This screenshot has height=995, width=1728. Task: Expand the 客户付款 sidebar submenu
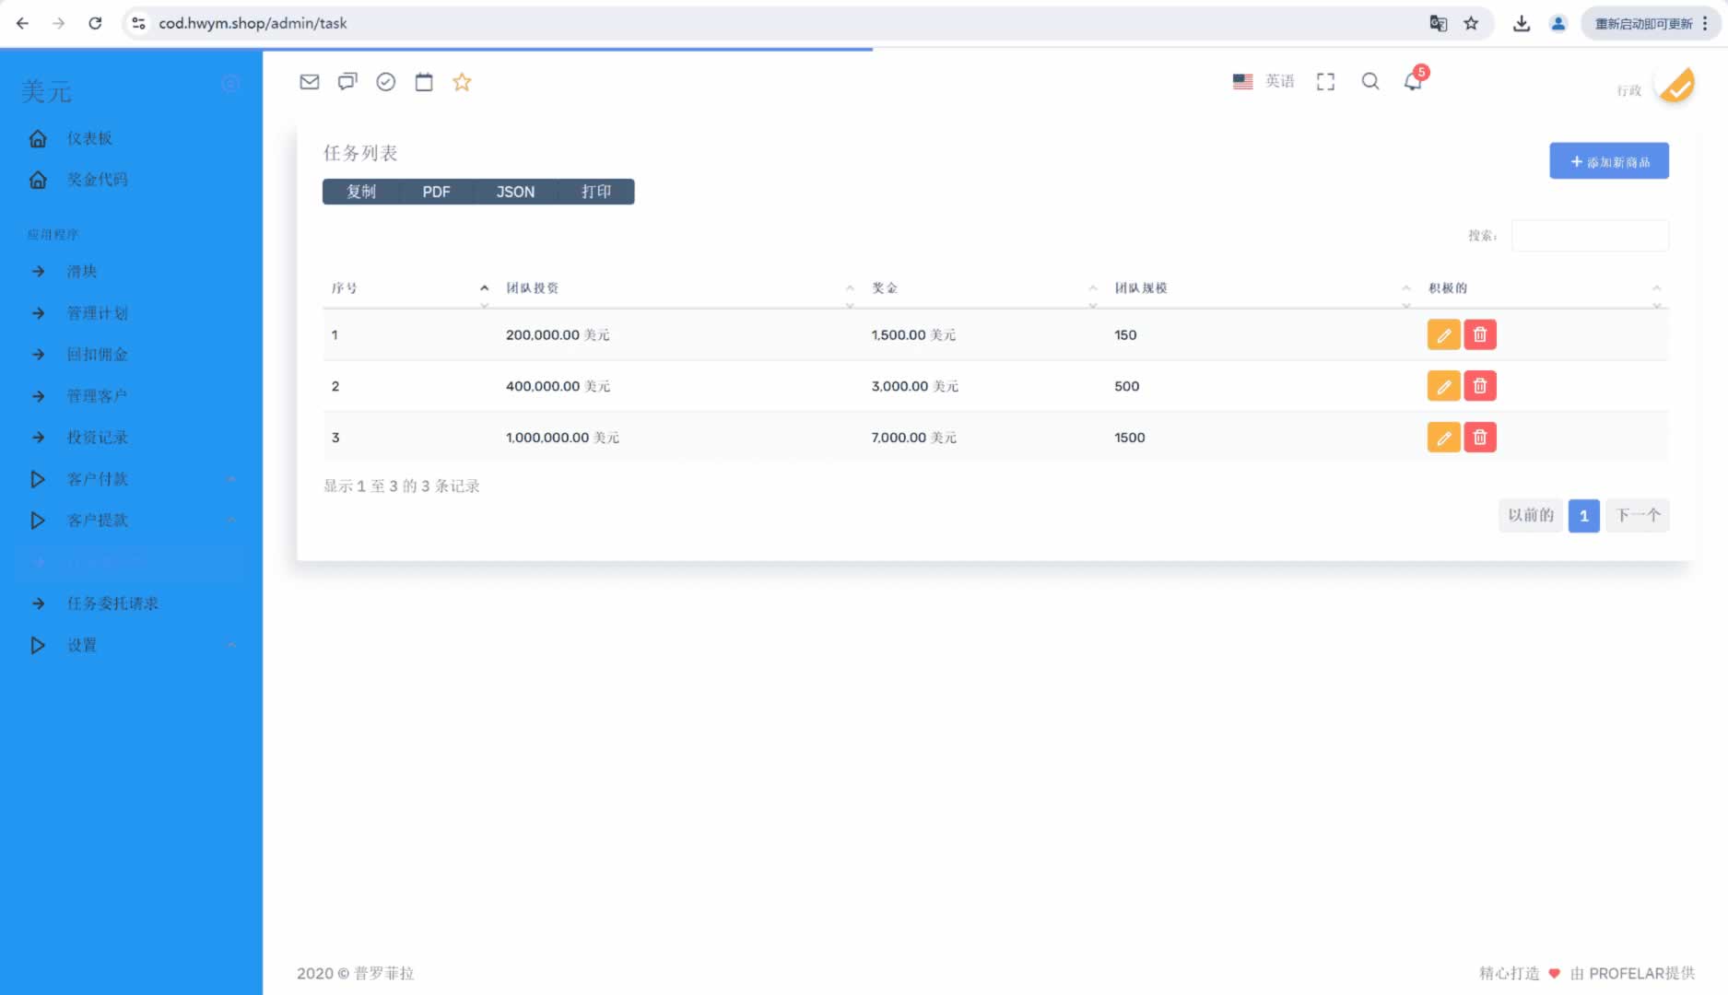[x=98, y=479]
